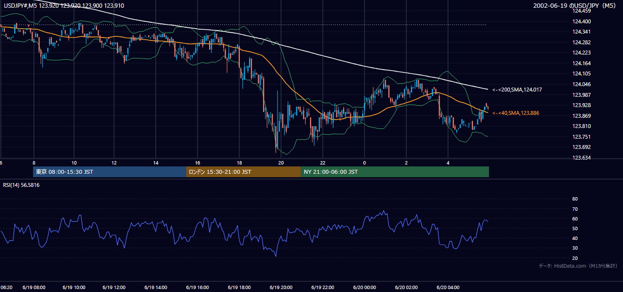623x292 pixels.
Task: Click the 123.692 price axis label
Action: point(582,147)
